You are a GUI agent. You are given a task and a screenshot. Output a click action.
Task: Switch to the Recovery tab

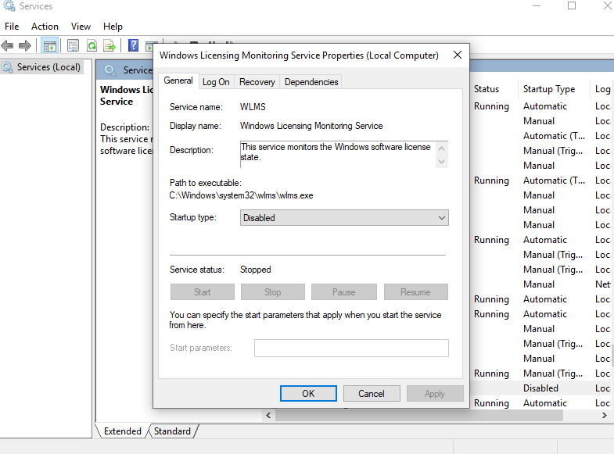pos(257,82)
